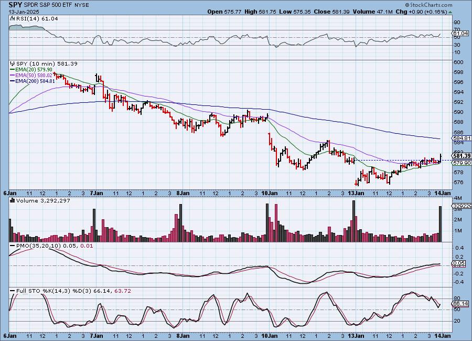Click the bar icon before the Volume label

tap(13, 200)
